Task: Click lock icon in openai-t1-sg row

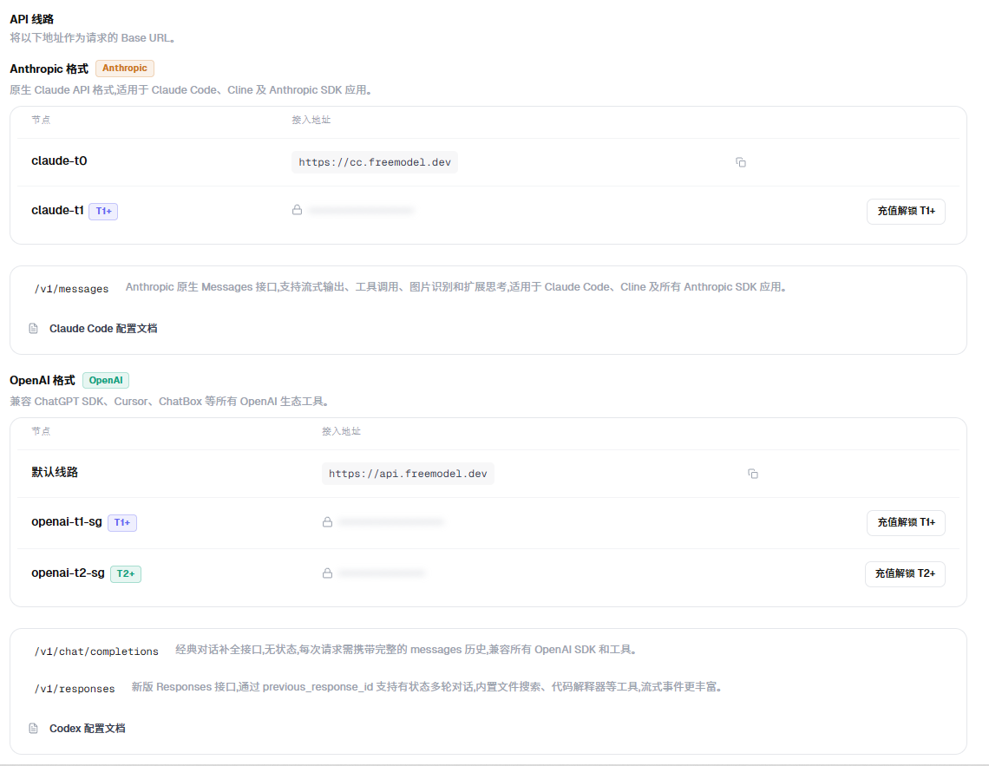Action: (327, 522)
